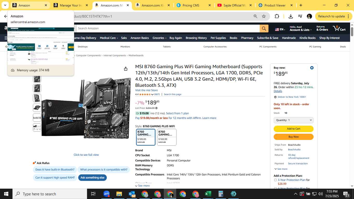Select the $189.85 B760 Gaming style option

[146, 137]
